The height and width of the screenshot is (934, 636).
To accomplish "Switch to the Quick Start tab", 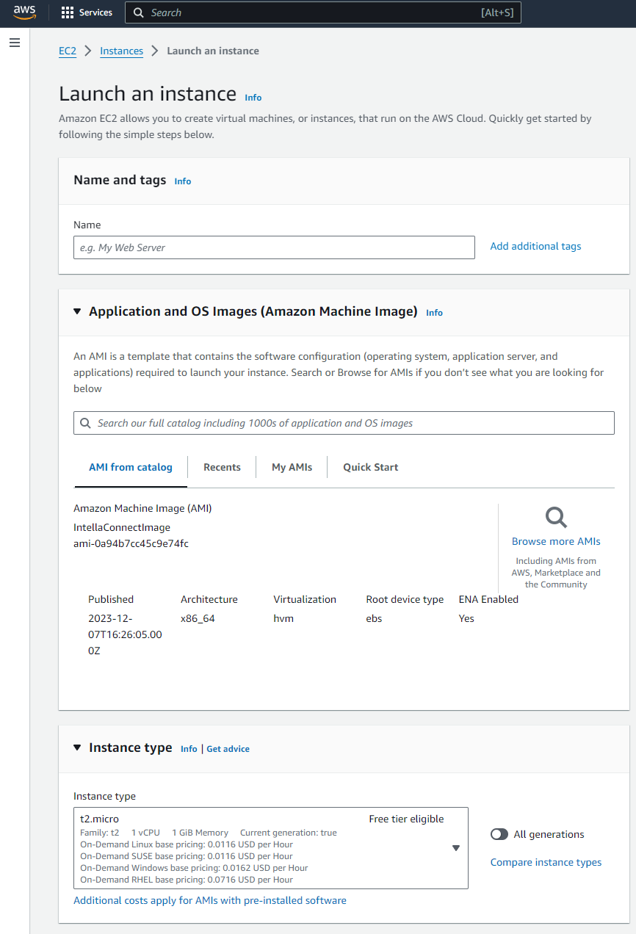I will 371,467.
